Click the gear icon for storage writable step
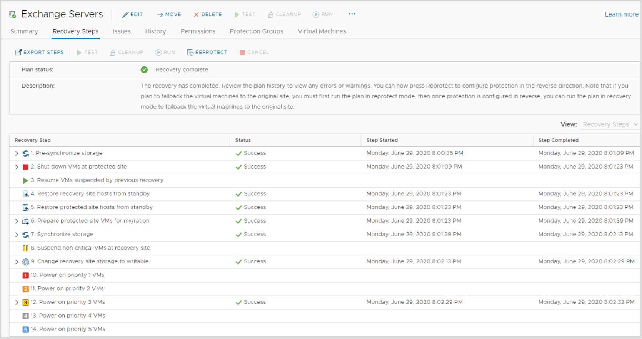This screenshot has width=642, height=339. coord(25,262)
